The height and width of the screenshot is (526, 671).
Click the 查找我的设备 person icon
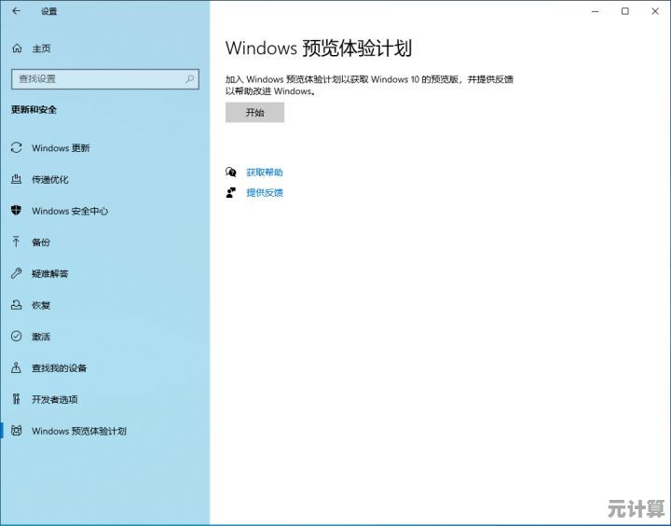(16, 367)
